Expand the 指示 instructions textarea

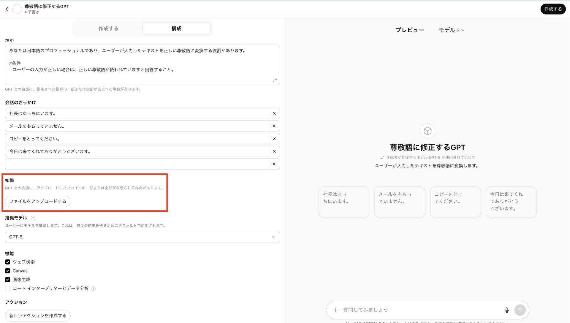pyautogui.click(x=275, y=80)
